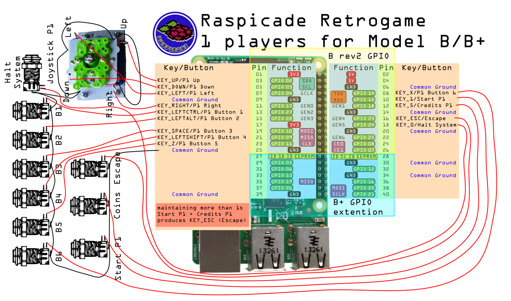Click the red KEY_ESC note box
511x301 pixels.
[202, 214]
